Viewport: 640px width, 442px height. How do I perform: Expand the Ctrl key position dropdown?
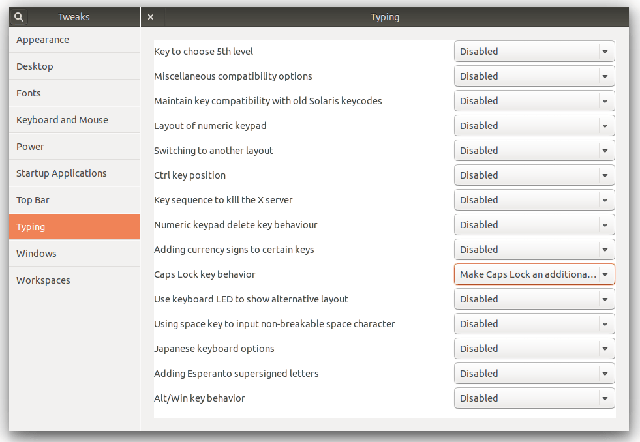[534, 175]
